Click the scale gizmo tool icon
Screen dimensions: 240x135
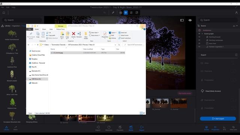point(136,13)
